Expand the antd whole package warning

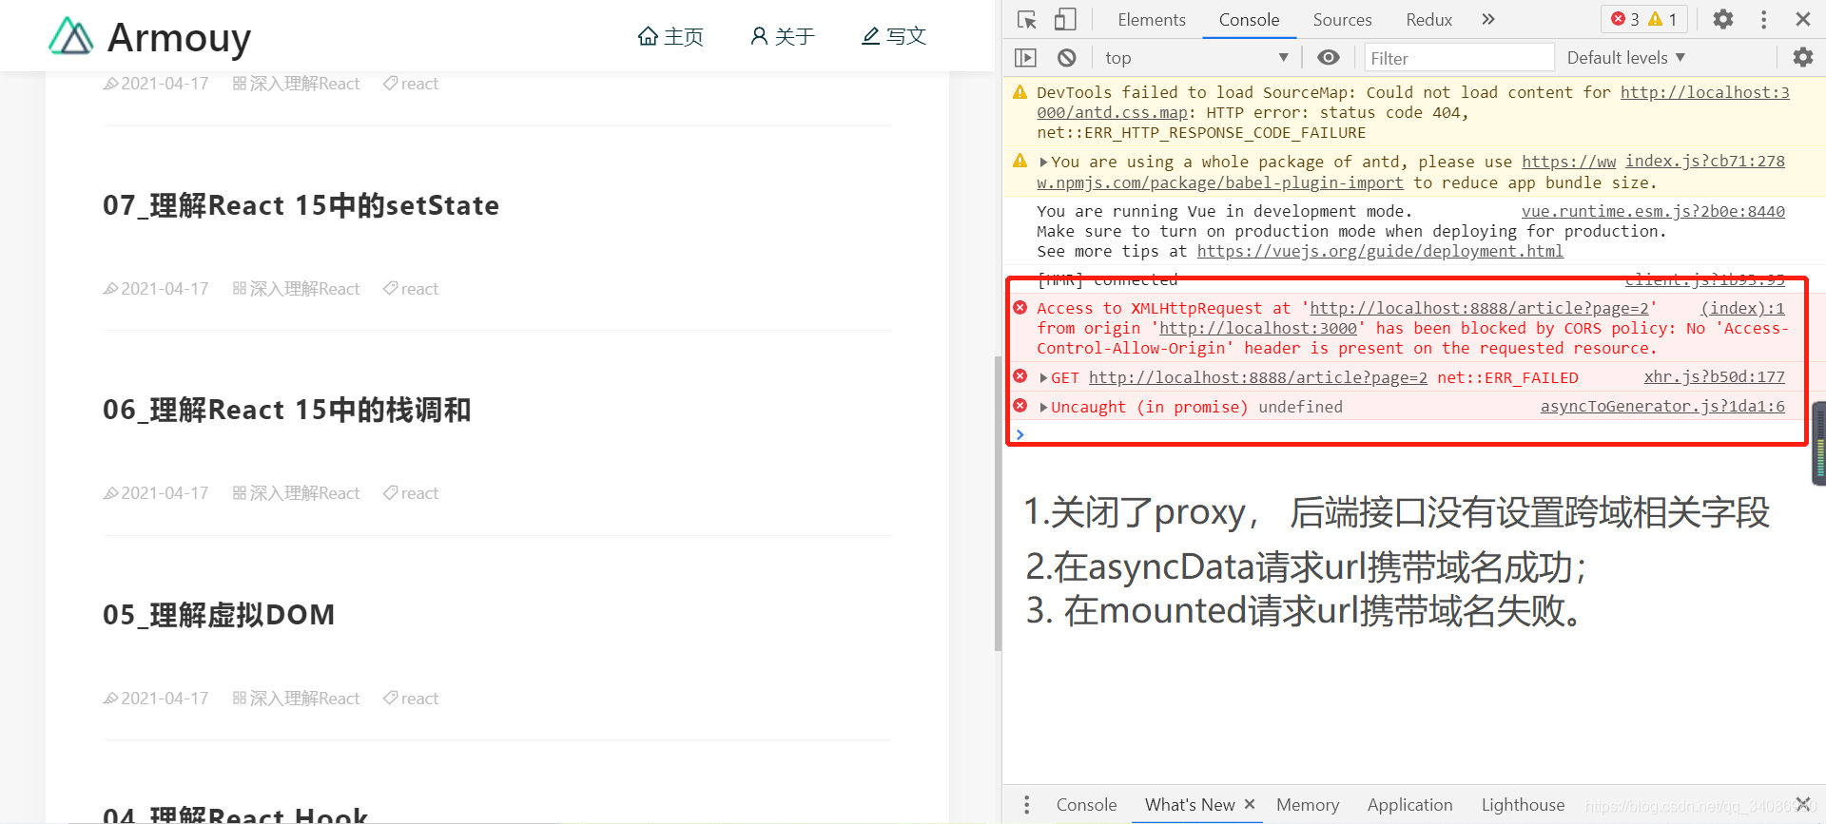[1043, 162]
